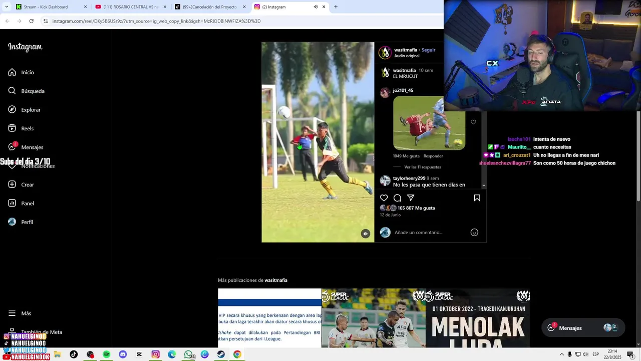Open emoji picker in comment box
The height and width of the screenshot is (361, 641).
click(474, 232)
